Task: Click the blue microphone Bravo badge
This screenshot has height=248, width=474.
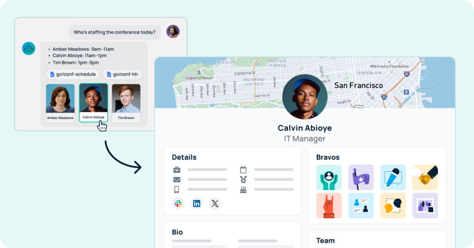Action: pyautogui.click(x=393, y=177)
